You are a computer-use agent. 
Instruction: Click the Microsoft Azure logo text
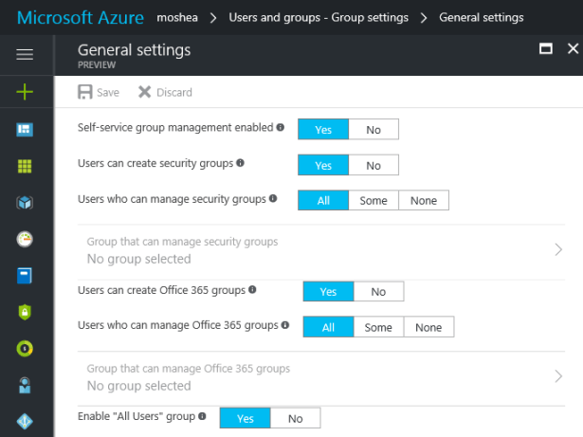[x=80, y=17]
